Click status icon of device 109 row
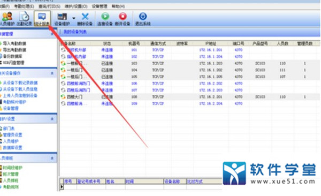 (63, 103)
